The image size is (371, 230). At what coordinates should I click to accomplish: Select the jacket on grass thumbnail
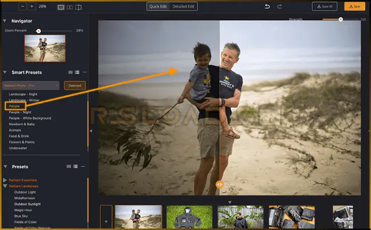[190, 217]
